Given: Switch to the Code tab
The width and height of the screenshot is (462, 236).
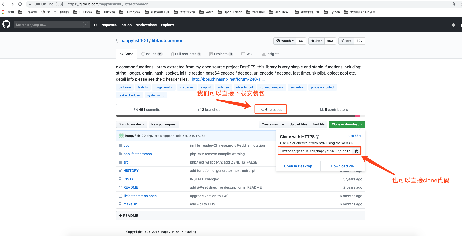Looking at the screenshot, I should (127, 54).
